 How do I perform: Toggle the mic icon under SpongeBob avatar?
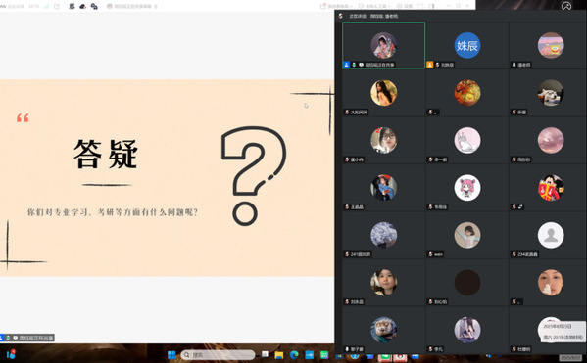[x=514, y=65]
